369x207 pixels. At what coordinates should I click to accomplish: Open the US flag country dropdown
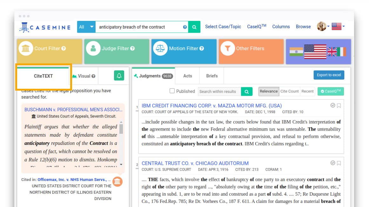tap(338, 27)
